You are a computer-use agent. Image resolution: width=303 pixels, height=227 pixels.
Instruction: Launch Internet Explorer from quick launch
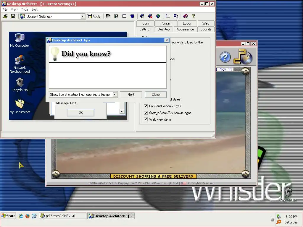pyautogui.click(x=21, y=216)
